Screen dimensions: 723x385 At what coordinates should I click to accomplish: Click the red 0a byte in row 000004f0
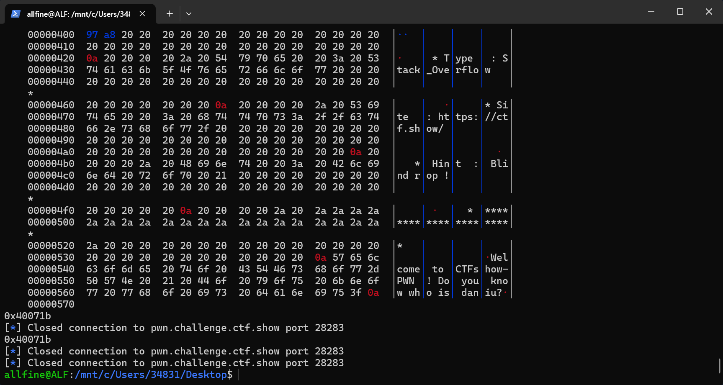tap(186, 210)
